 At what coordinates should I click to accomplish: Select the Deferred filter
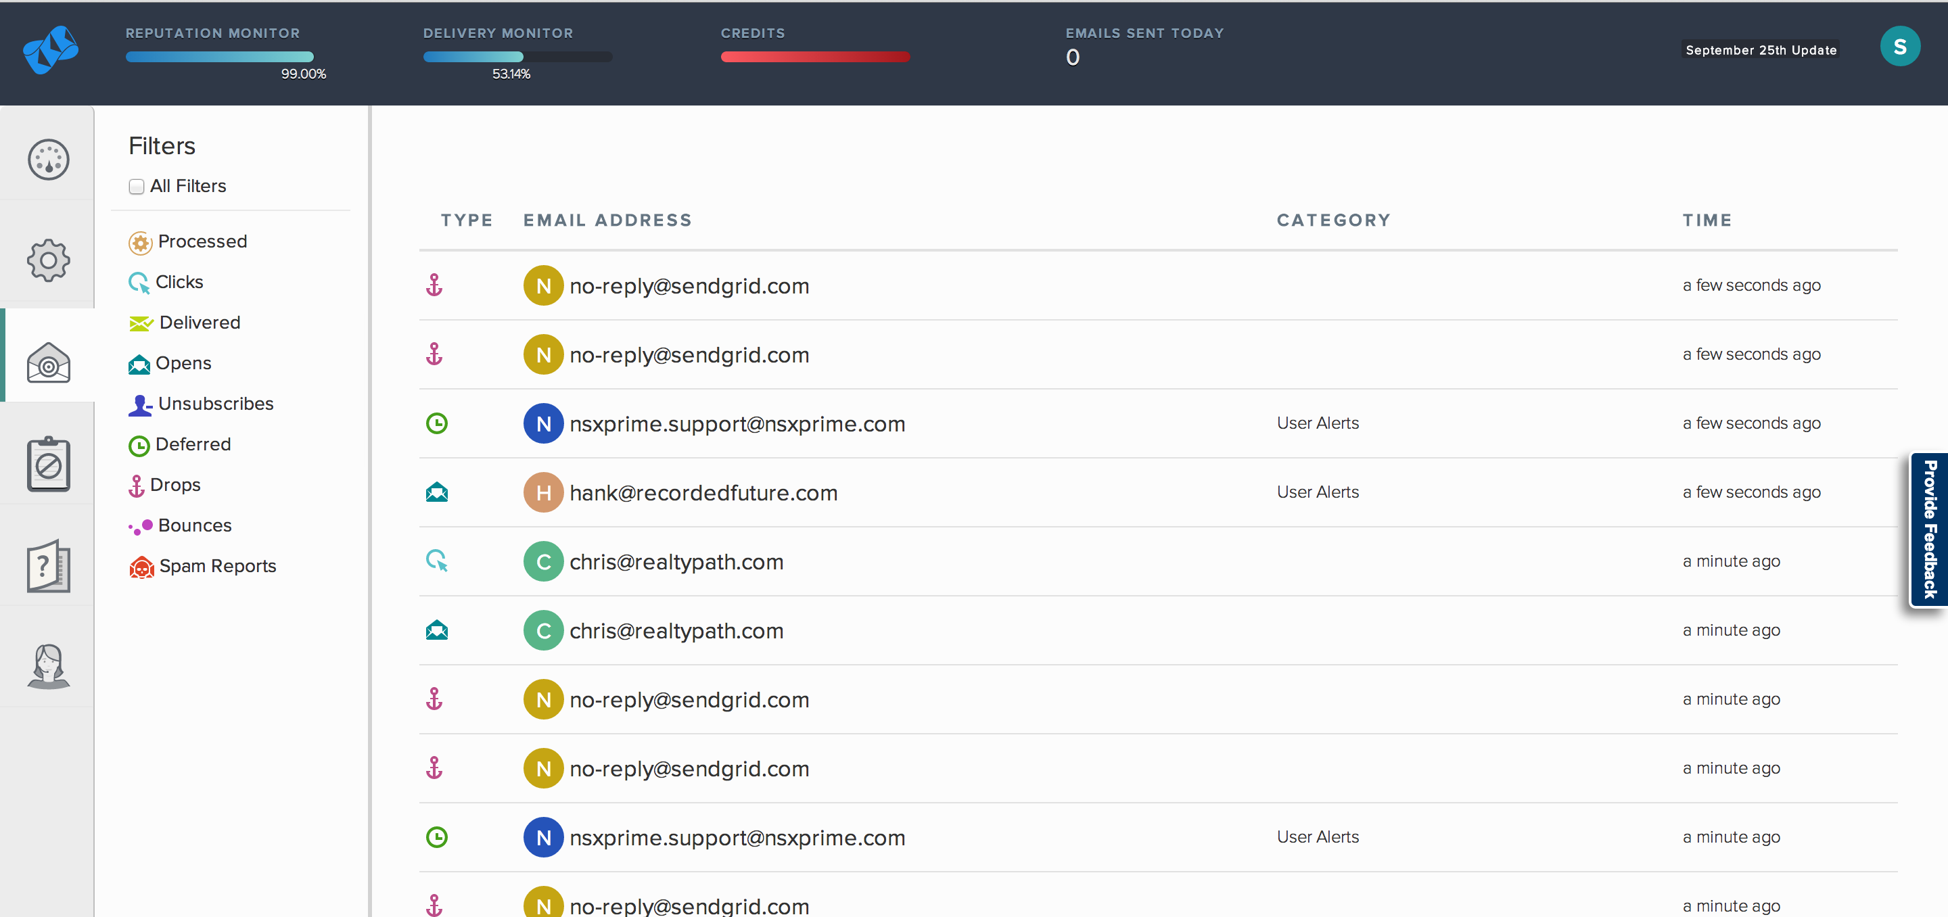[x=192, y=444]
